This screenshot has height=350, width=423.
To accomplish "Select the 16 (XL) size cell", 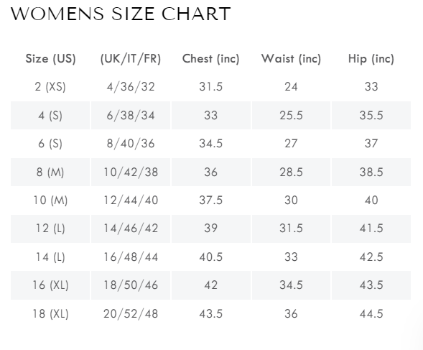I will click(50, 285).
